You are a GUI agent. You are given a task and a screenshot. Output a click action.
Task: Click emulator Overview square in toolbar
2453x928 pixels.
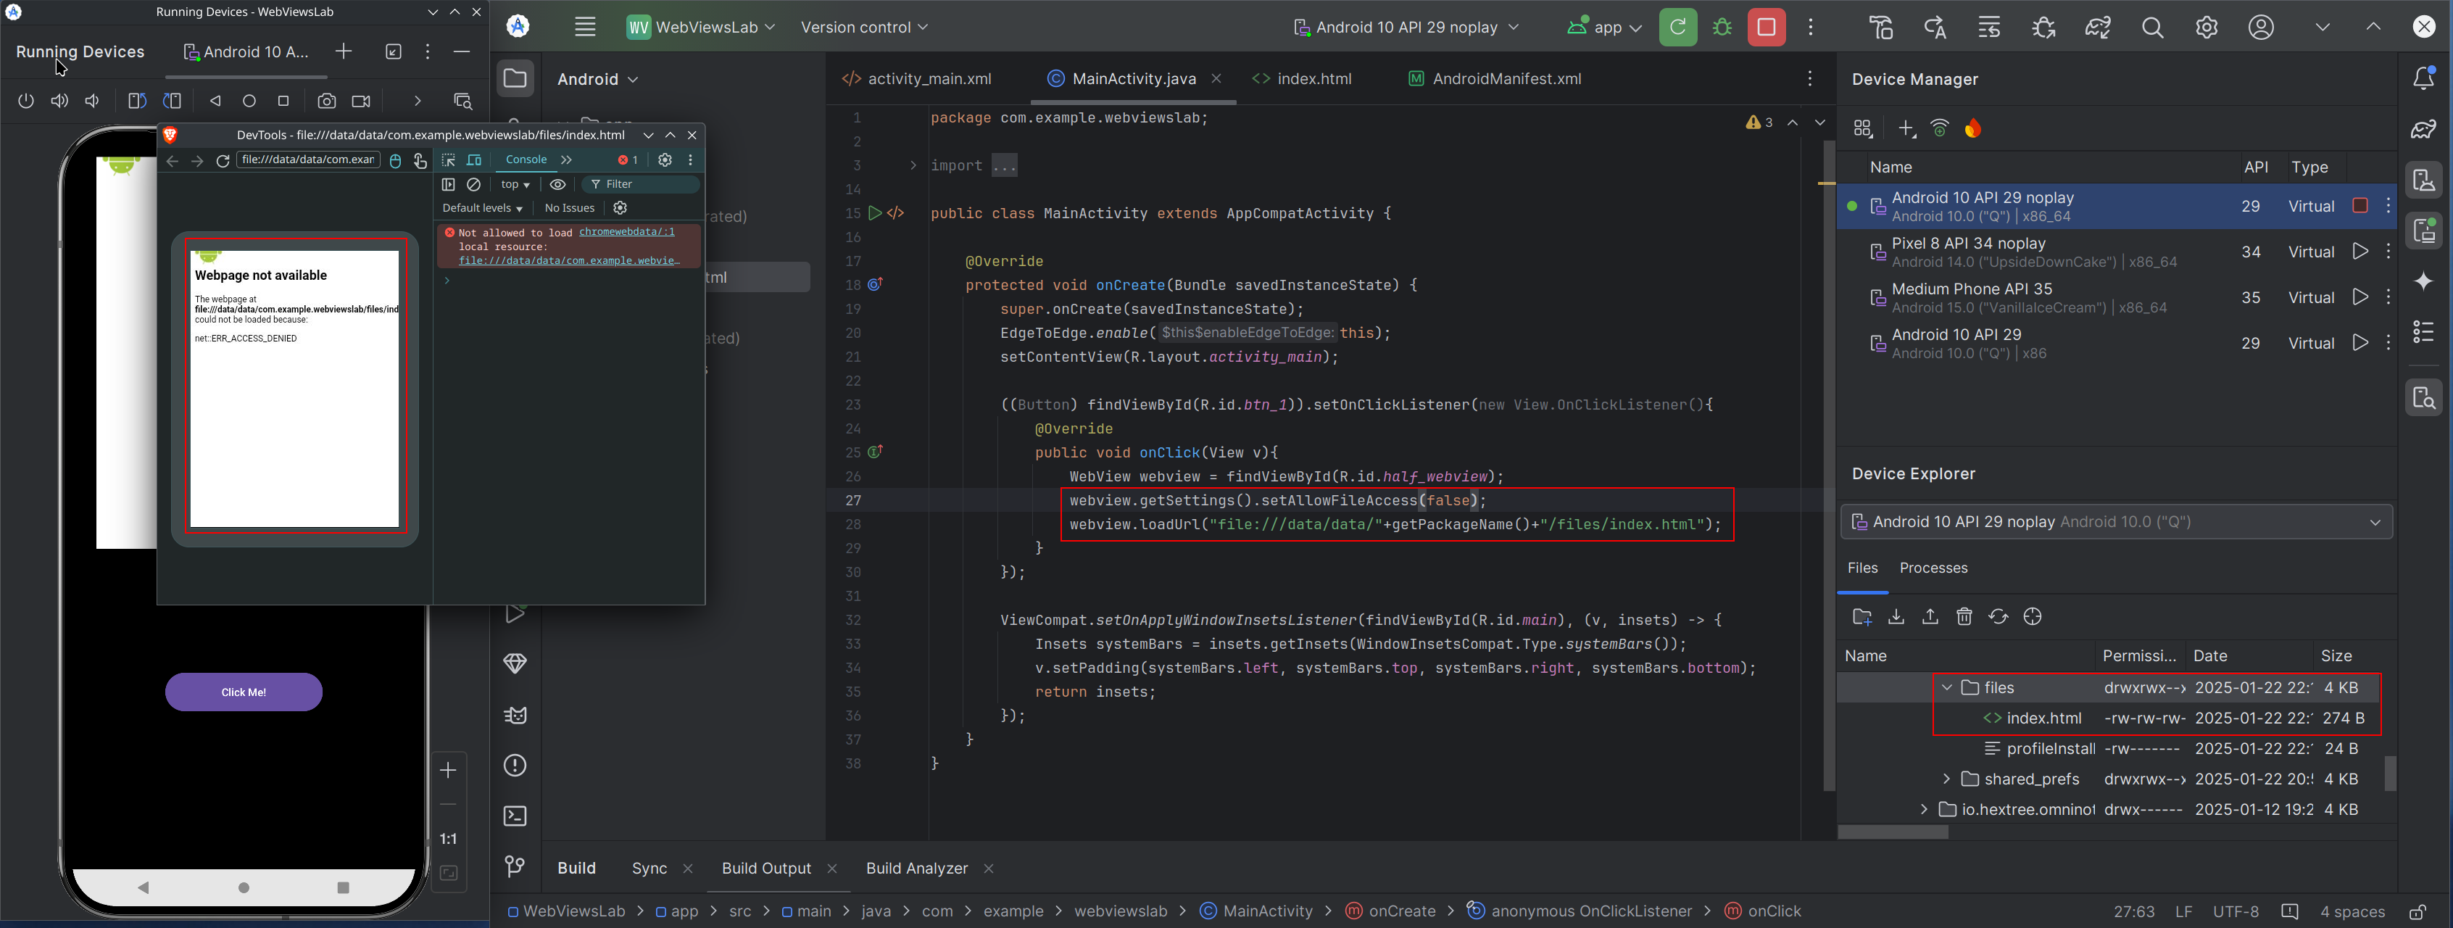[283, 101]
